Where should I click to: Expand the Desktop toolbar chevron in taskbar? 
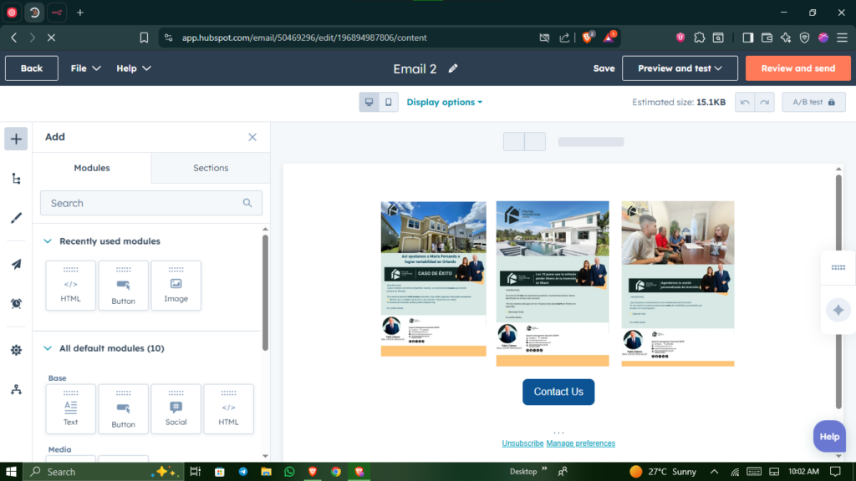coord(544,469)
